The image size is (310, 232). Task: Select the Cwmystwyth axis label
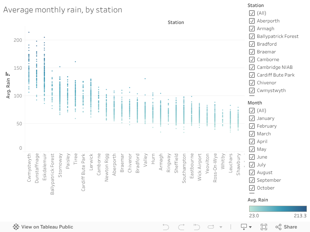[29, 168]
